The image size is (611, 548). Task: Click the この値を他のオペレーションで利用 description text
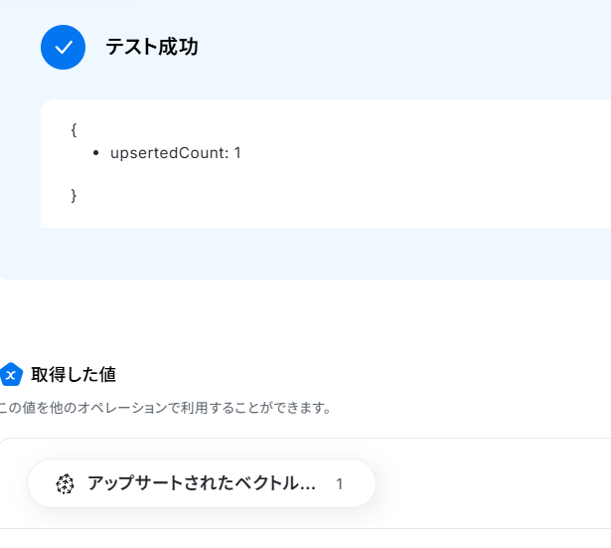[x=166, y=408]
